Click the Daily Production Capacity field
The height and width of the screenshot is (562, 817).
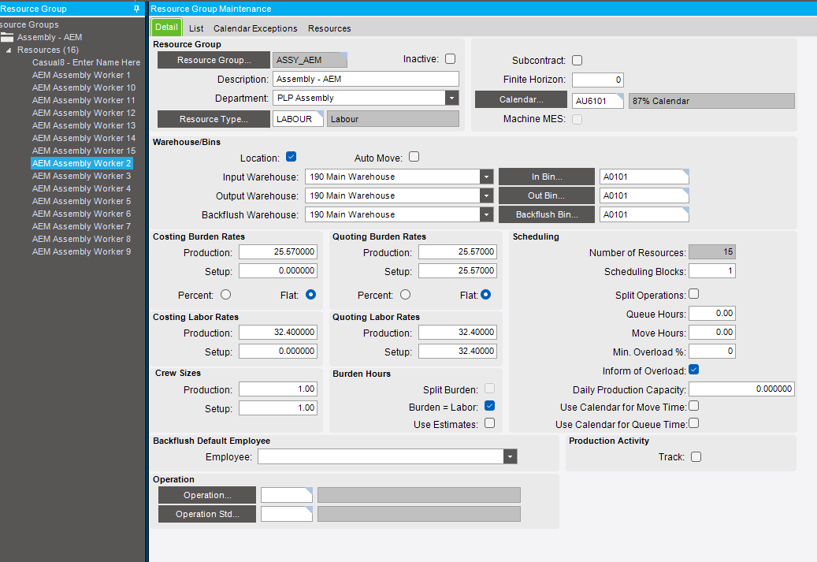coord(742,389)
